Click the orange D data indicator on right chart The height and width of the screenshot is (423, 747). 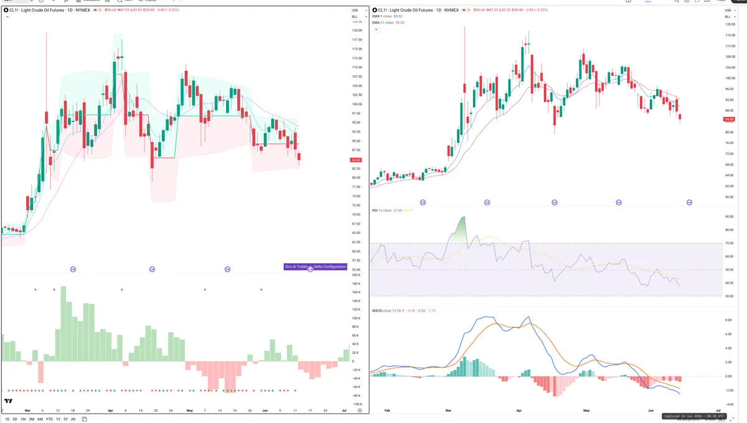[x=468, y=11]
